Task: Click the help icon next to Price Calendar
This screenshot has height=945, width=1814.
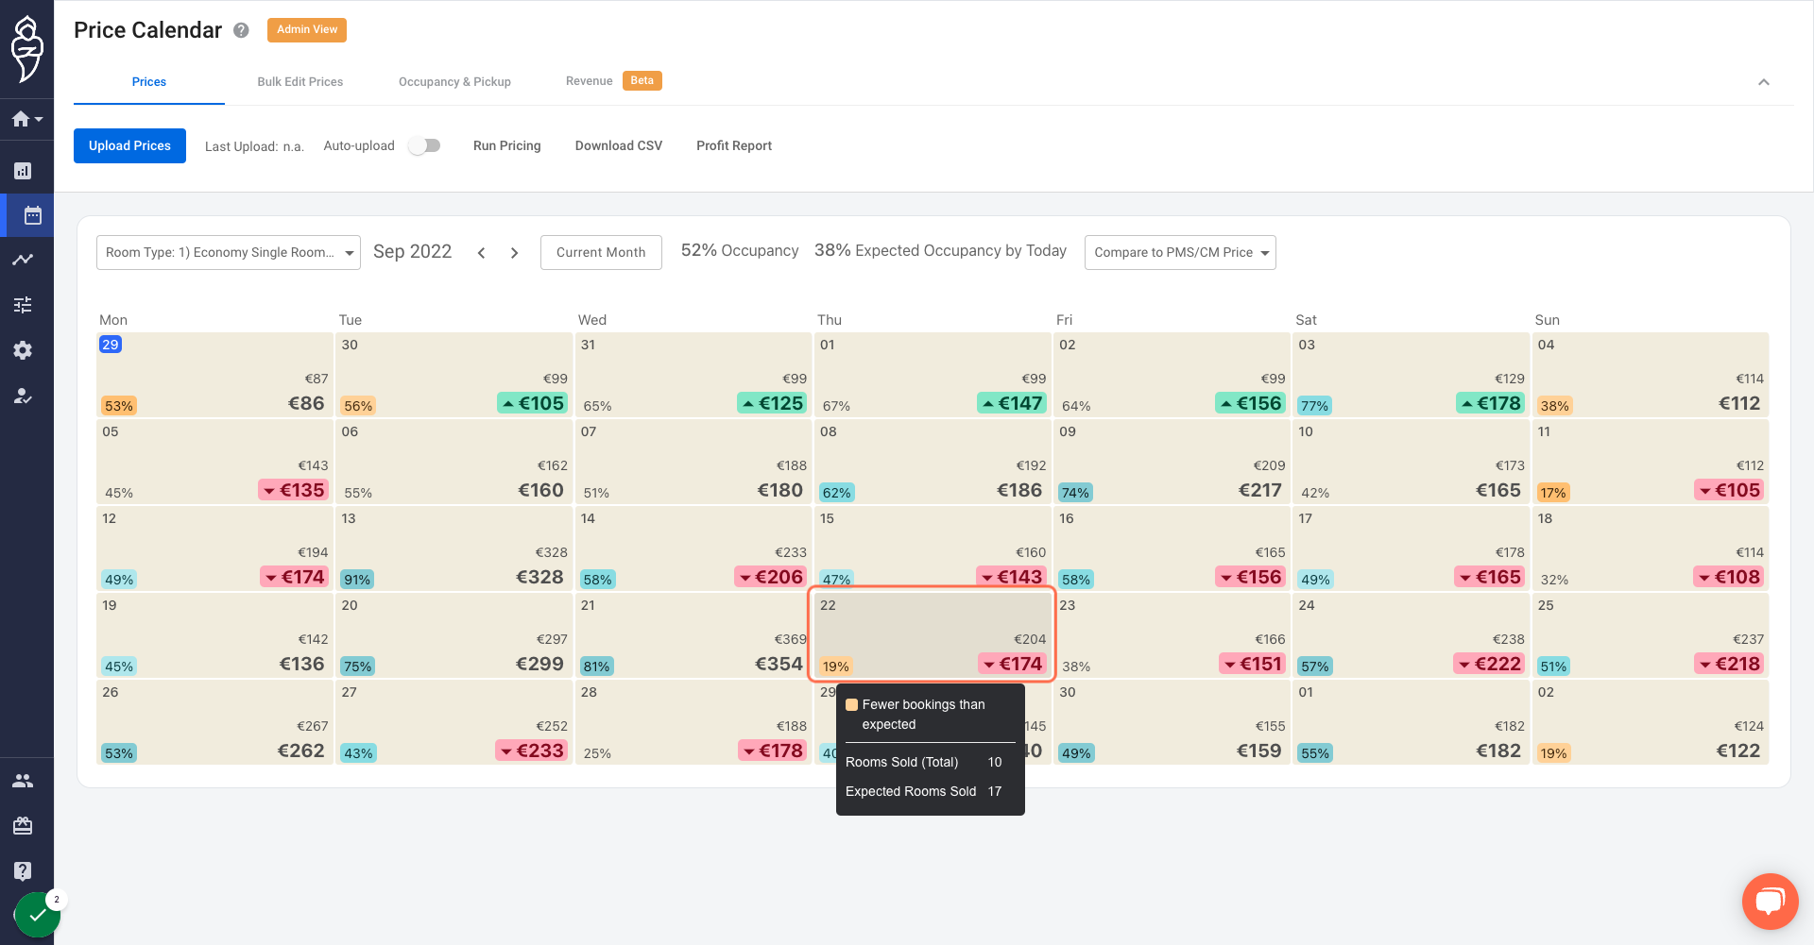Action: [x=241, y=30]
